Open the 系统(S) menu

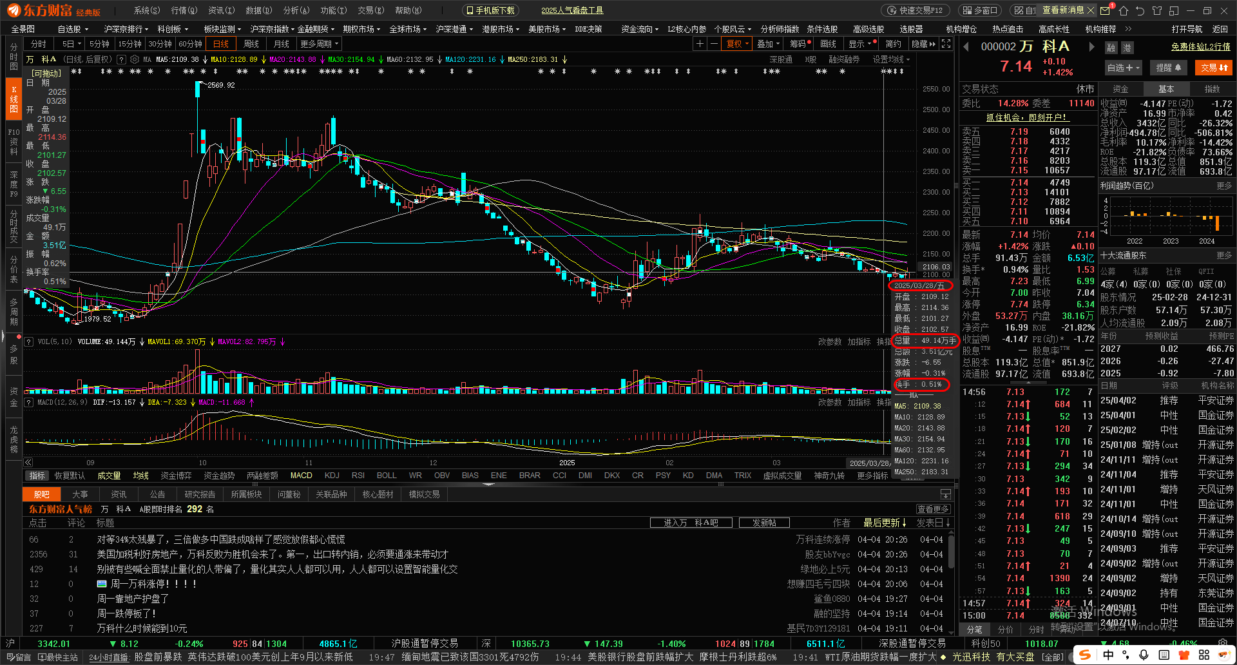[146, 10]
